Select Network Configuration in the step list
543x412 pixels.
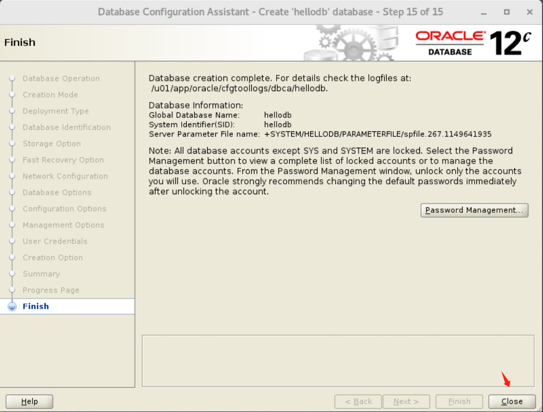point(65,176)
